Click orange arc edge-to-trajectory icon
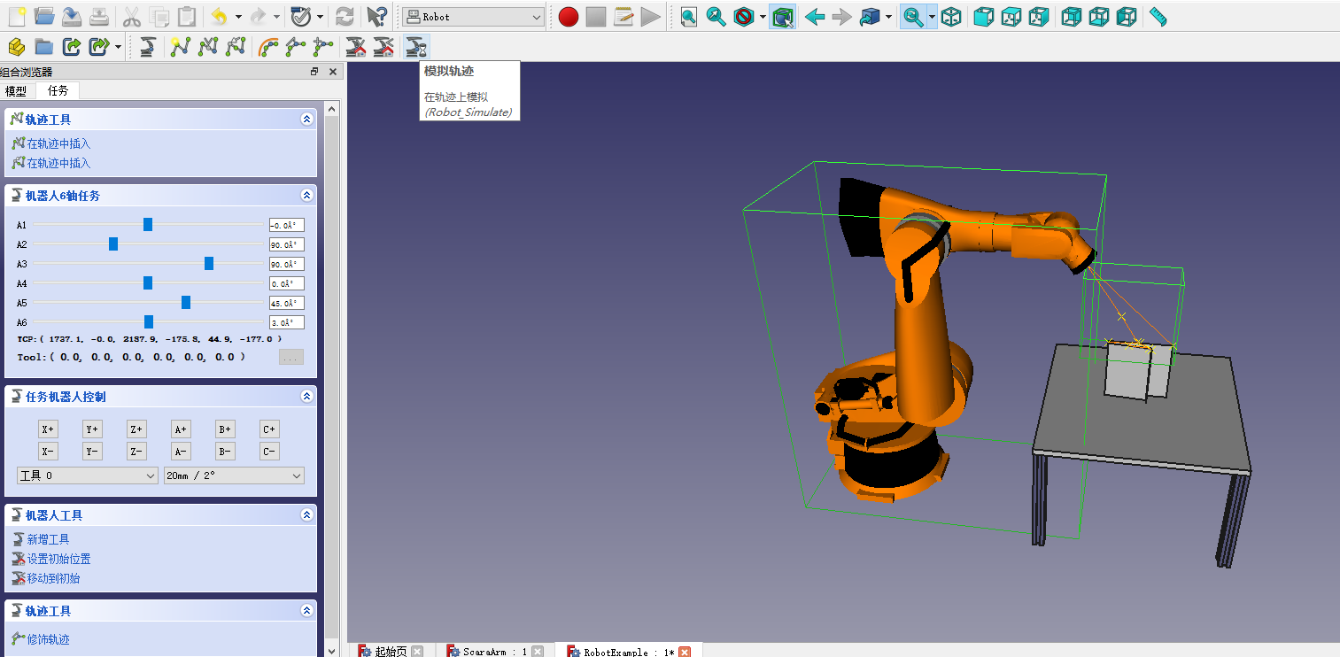1340x657 pixels. (267, 46)
